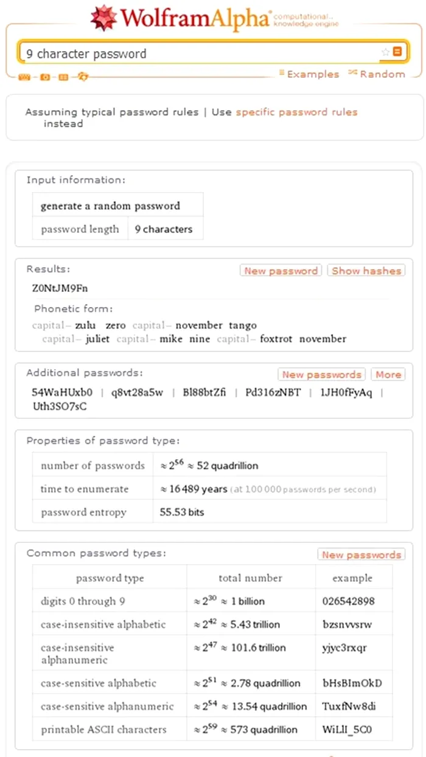Open the data table input icon

[62, 77]
